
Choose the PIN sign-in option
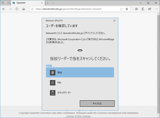coord(80,82)
